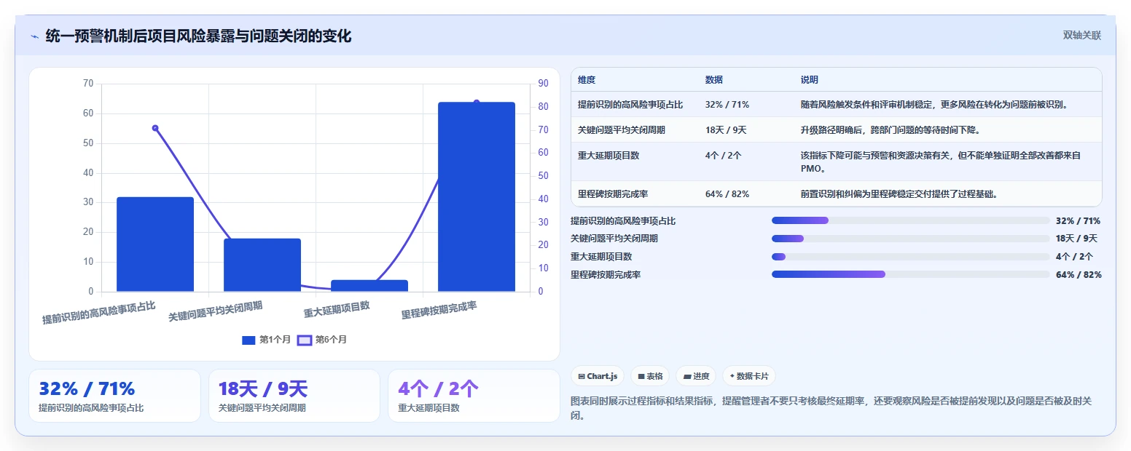Viewport: 1131px width, 451px height.
Task: Click the explanation starting 该指标下降可能
Action: click(x=940, y=162)
